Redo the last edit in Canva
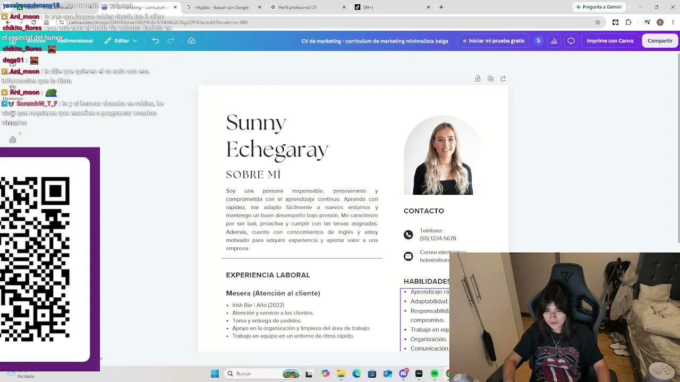The height and width of the screenshot is (382, 680). [x=171, y=41]
